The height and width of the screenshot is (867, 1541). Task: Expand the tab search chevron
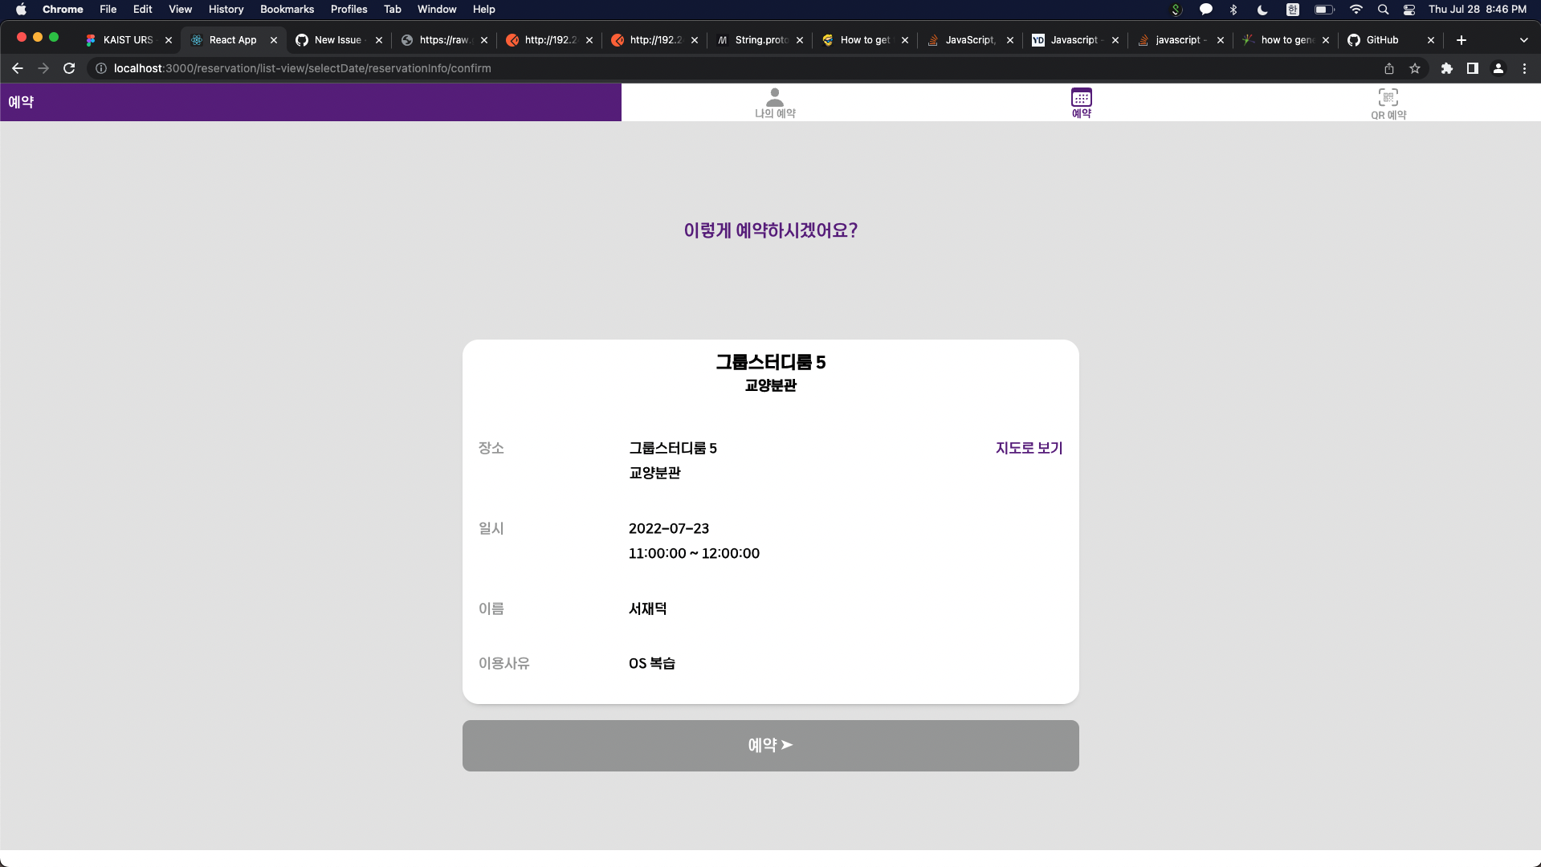point(1524,40)
